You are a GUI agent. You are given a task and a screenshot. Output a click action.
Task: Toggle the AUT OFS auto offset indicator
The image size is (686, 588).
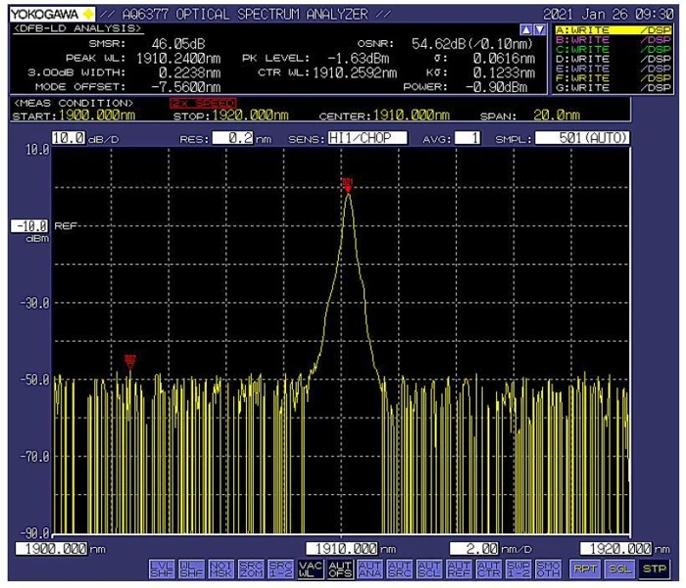pyautogui.click(x=339, y=568)
